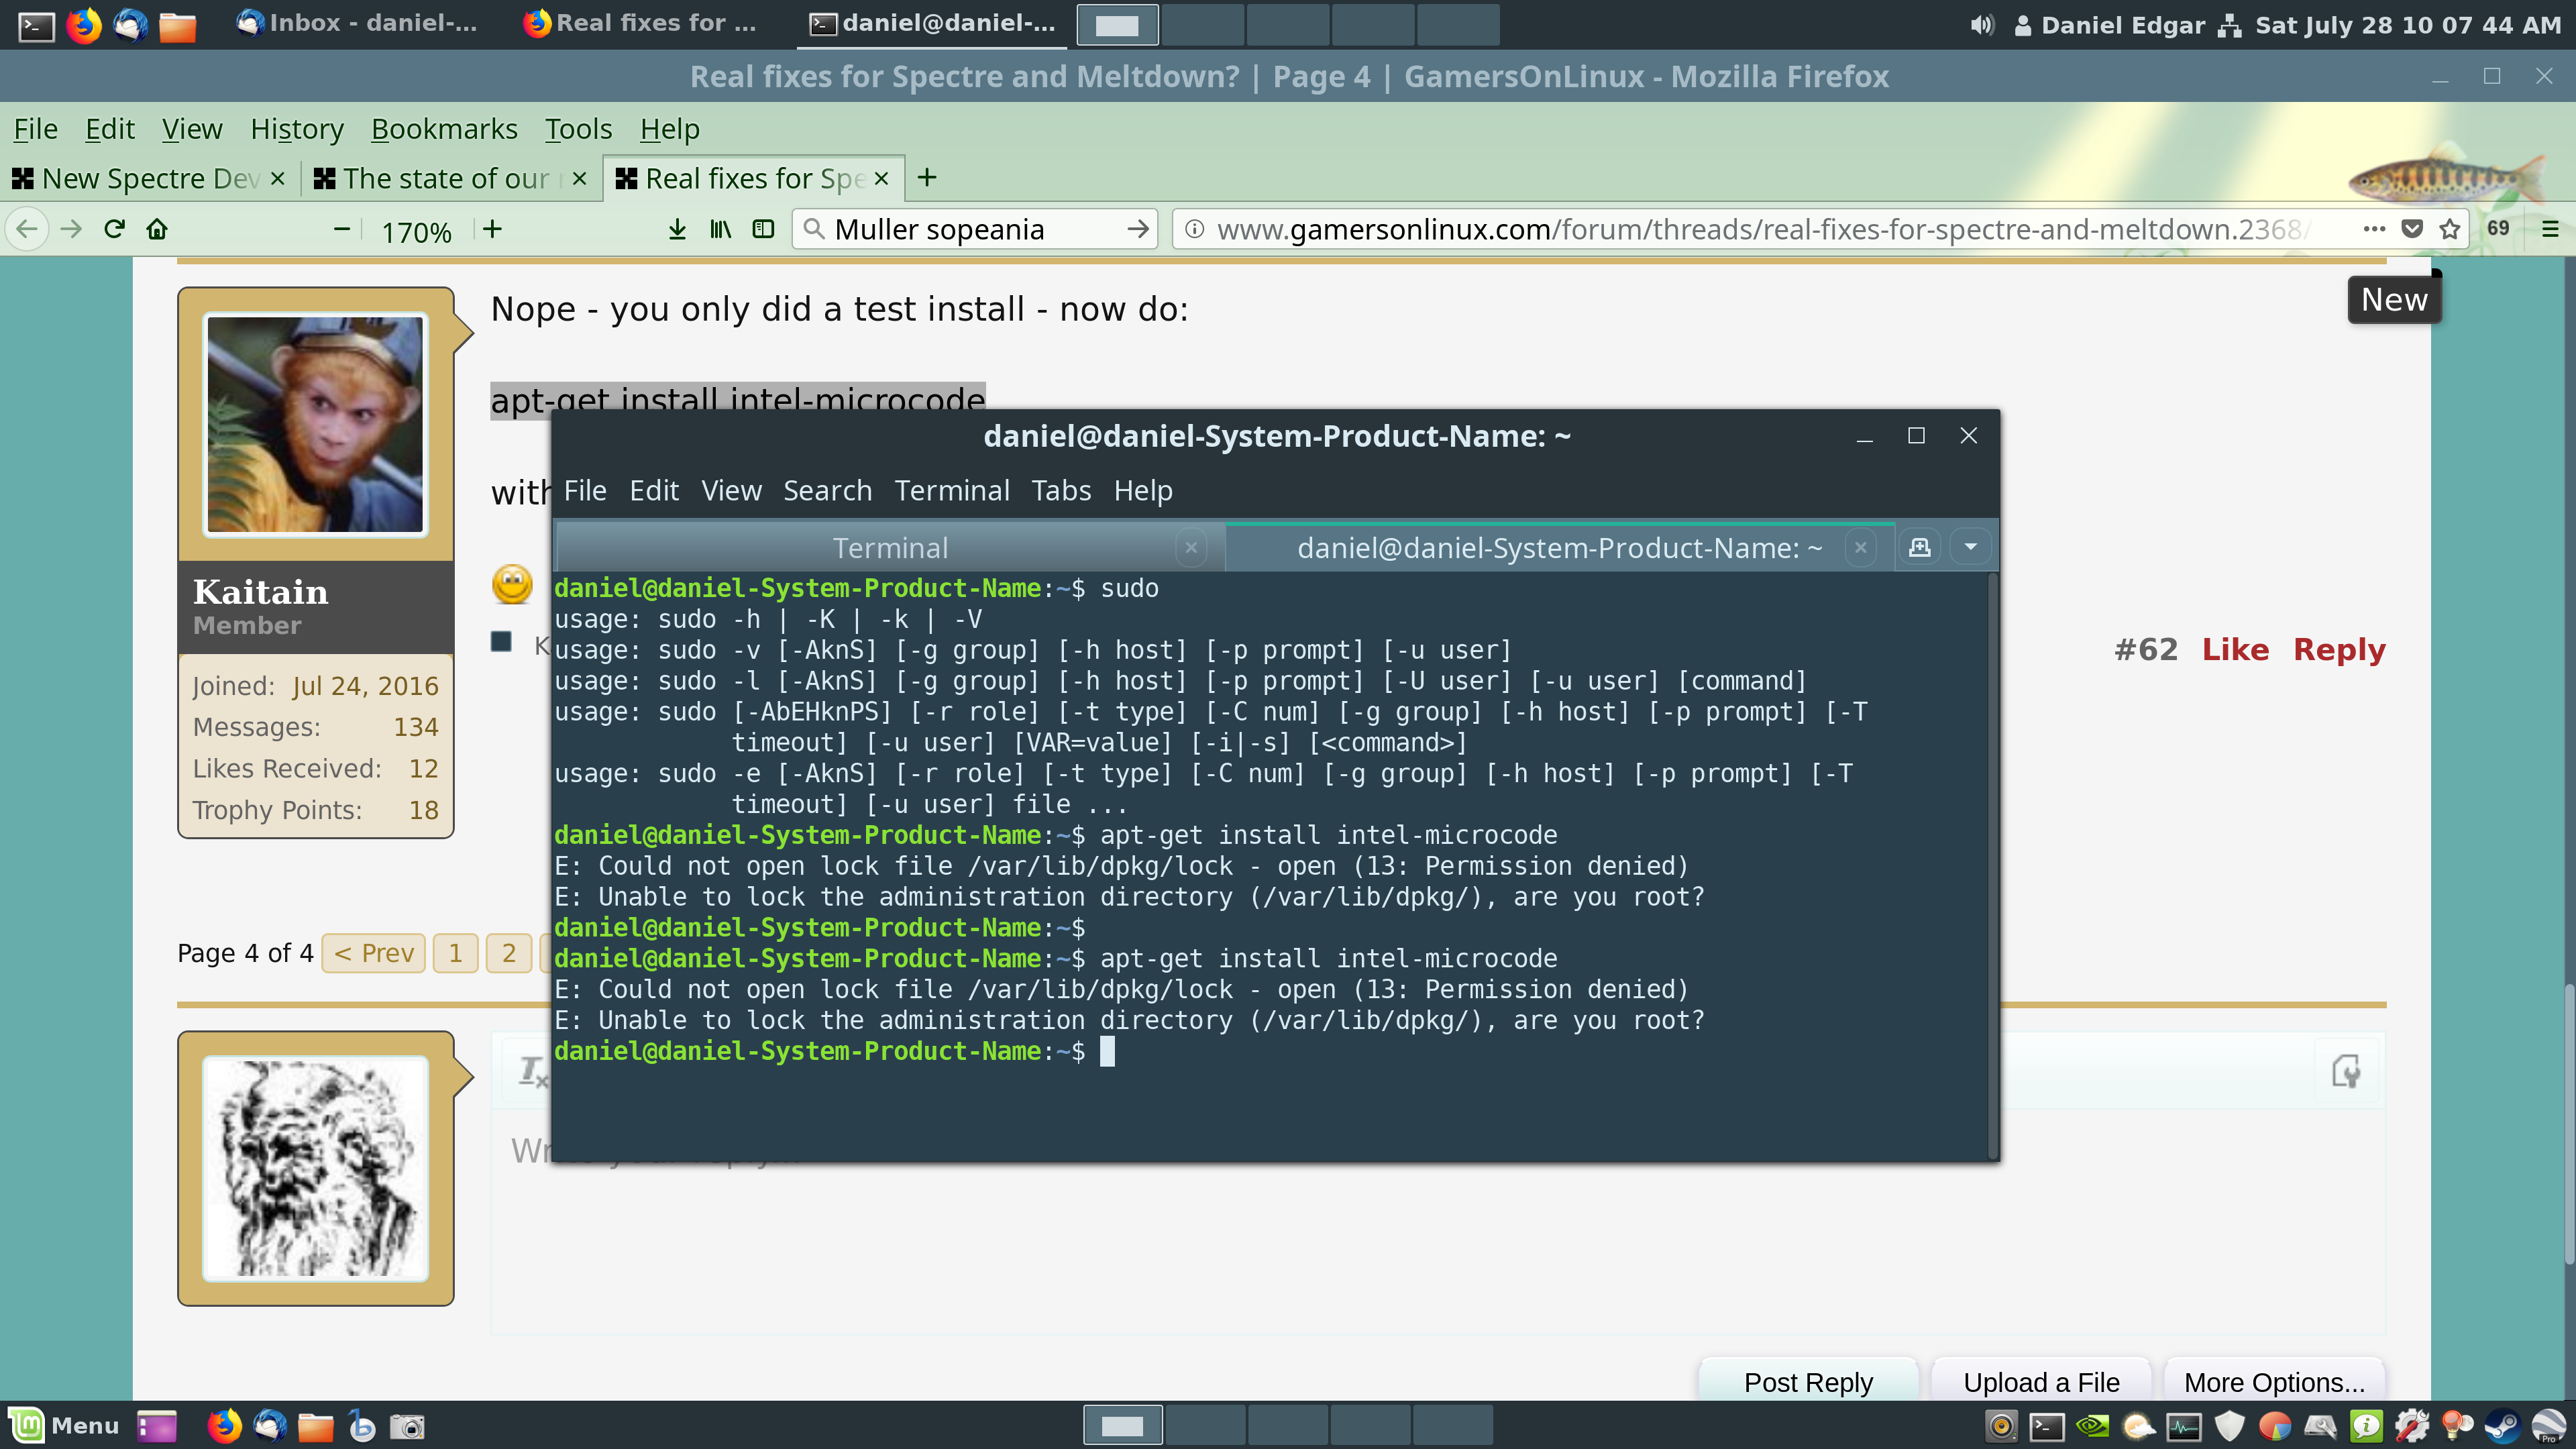The width and height of the screenshot is (2576, 1449).
Task: Close the 'New Spectre Dev' tab
Action: pos(278,178)
